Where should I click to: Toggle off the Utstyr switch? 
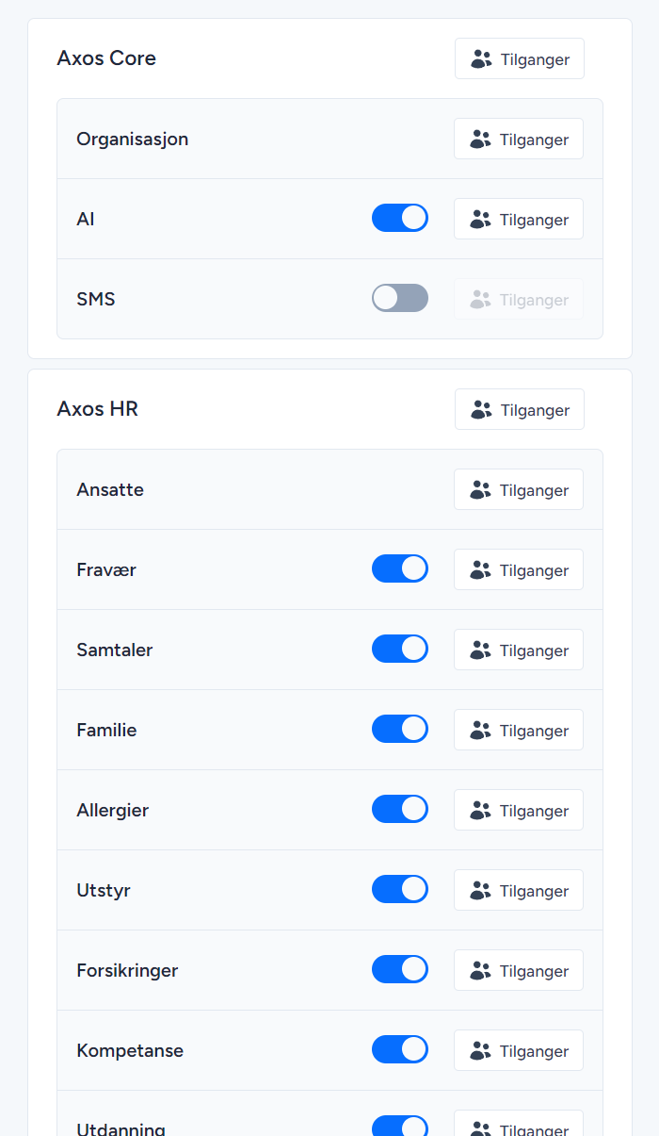click(x=400, y=889)
